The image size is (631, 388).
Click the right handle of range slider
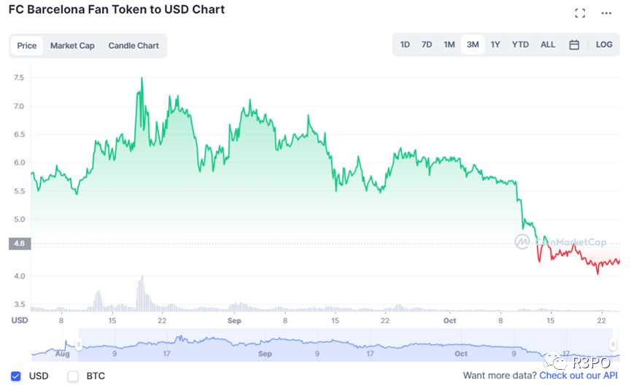[613, 344]
